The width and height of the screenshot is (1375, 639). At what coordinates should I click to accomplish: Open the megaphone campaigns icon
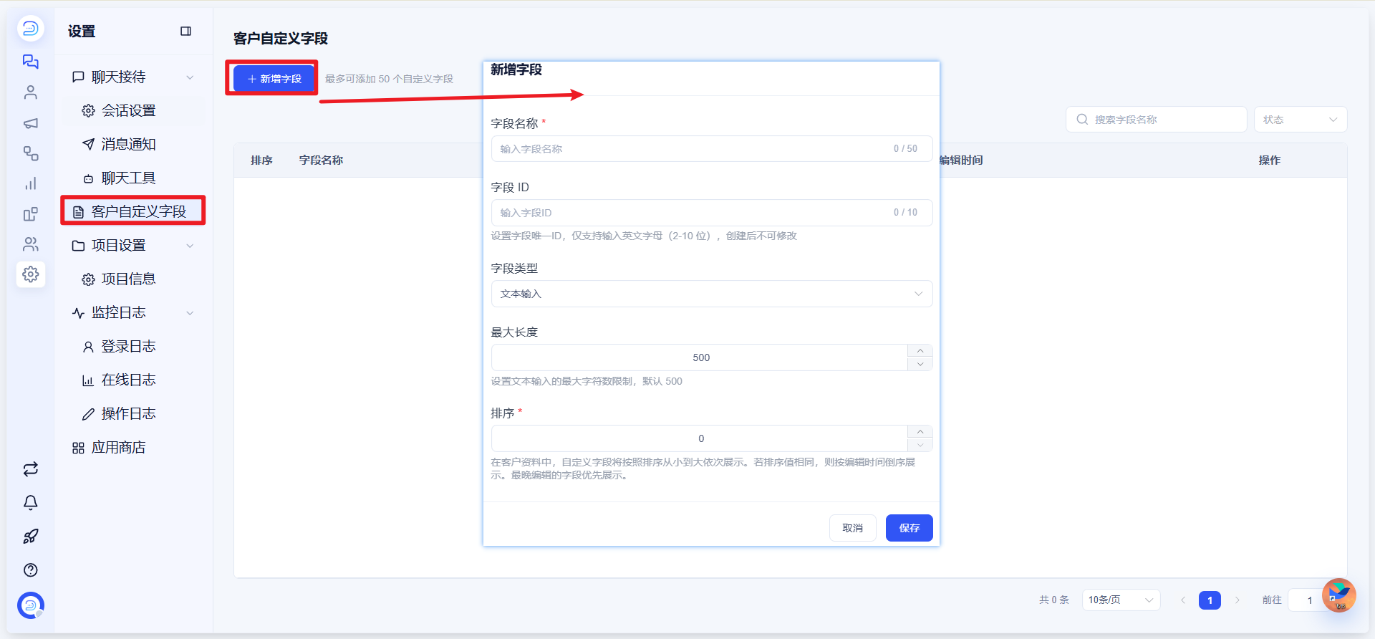pos(30,123)
